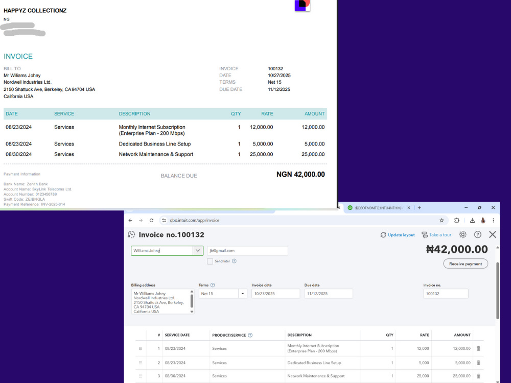The width and height of the screenshot is (511, 383).
Task: Open the browser extensions puzzle icon
Action: pos(456,221)
